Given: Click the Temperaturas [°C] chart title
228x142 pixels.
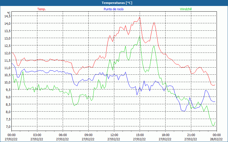Looking at the screenshot, I should click(x=117, y=3).
